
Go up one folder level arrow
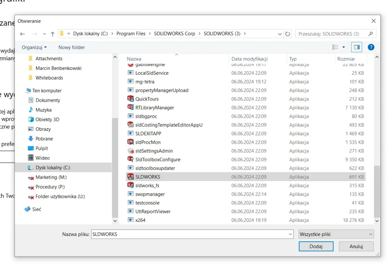(53, 34)
